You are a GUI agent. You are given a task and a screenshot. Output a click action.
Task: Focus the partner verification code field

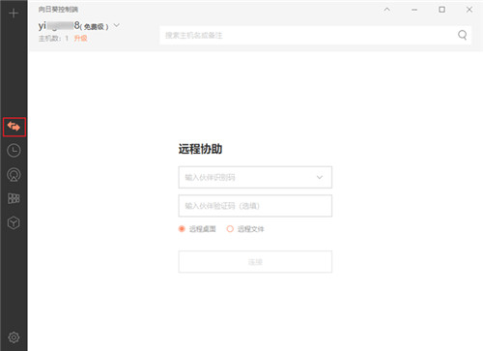point(255,206)
